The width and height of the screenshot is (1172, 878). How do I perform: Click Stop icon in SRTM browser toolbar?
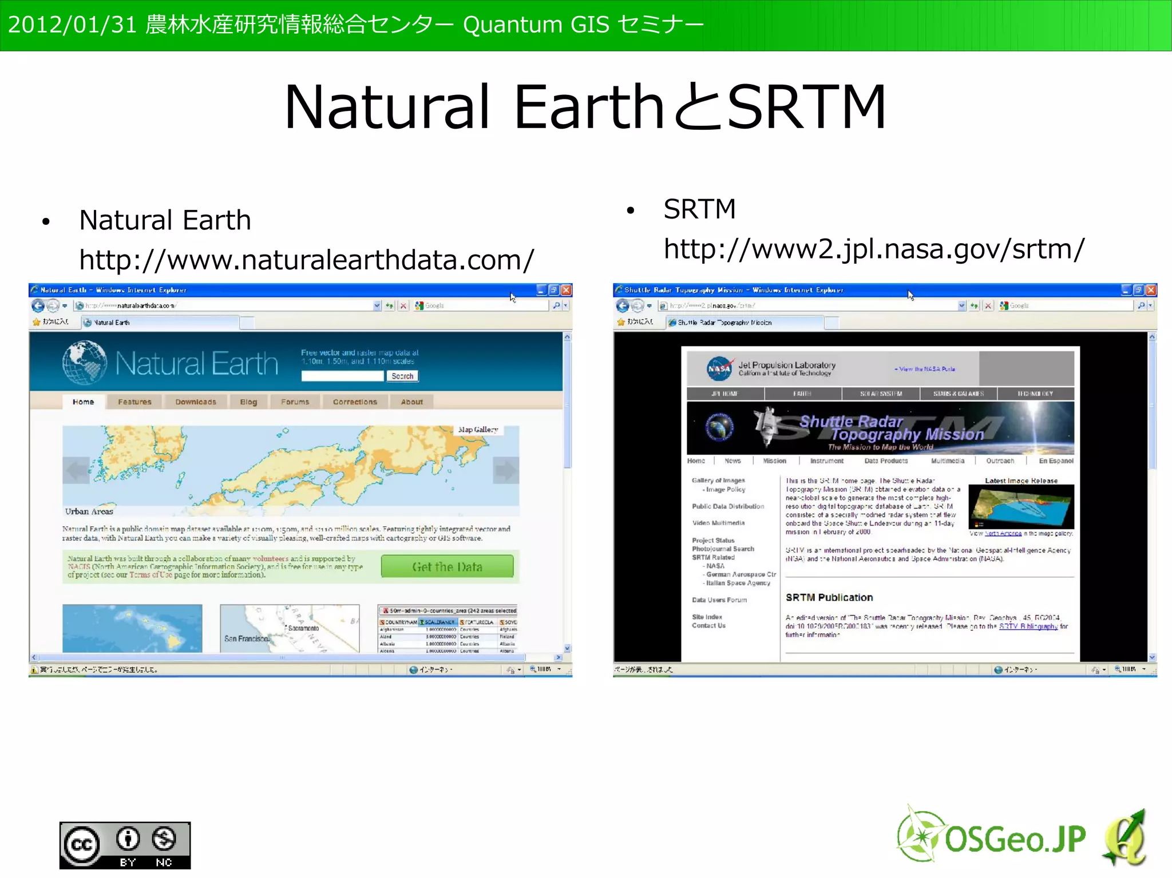[988, 305]
